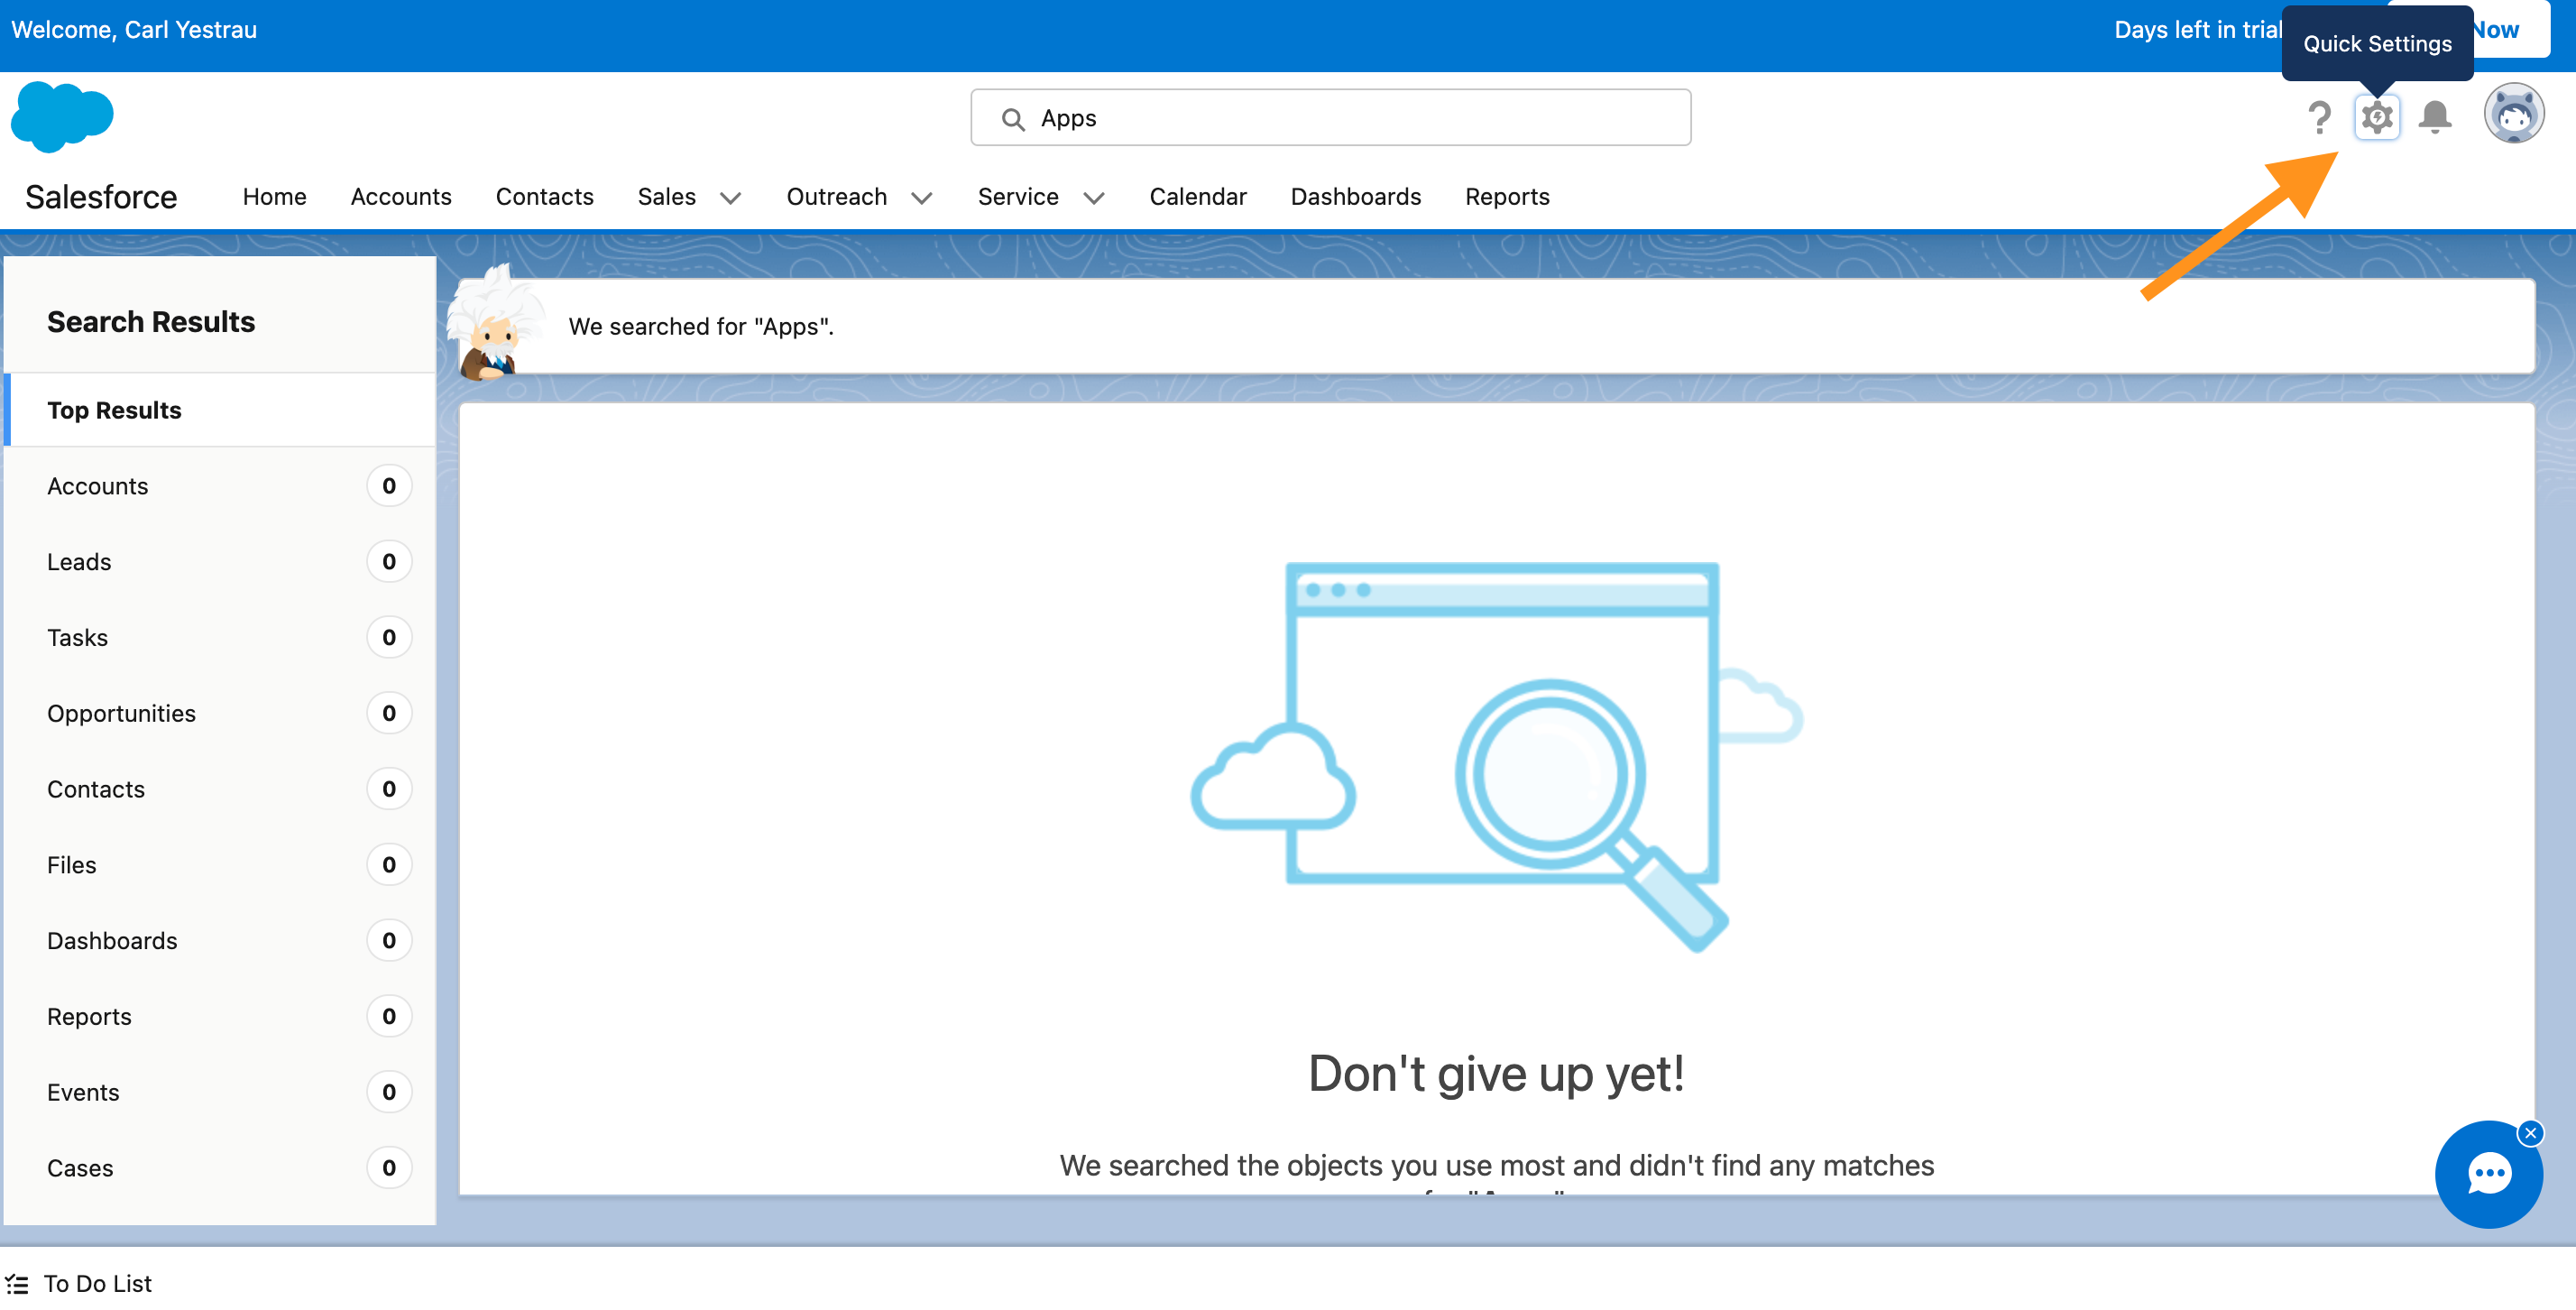Open Quick Settings gear icon
Viewport: 2576px width, 1310px height.
(x=2377, y=118)
